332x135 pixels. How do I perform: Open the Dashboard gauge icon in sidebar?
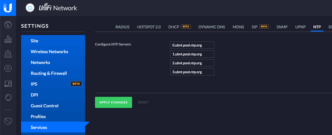(x=8, y=24)
